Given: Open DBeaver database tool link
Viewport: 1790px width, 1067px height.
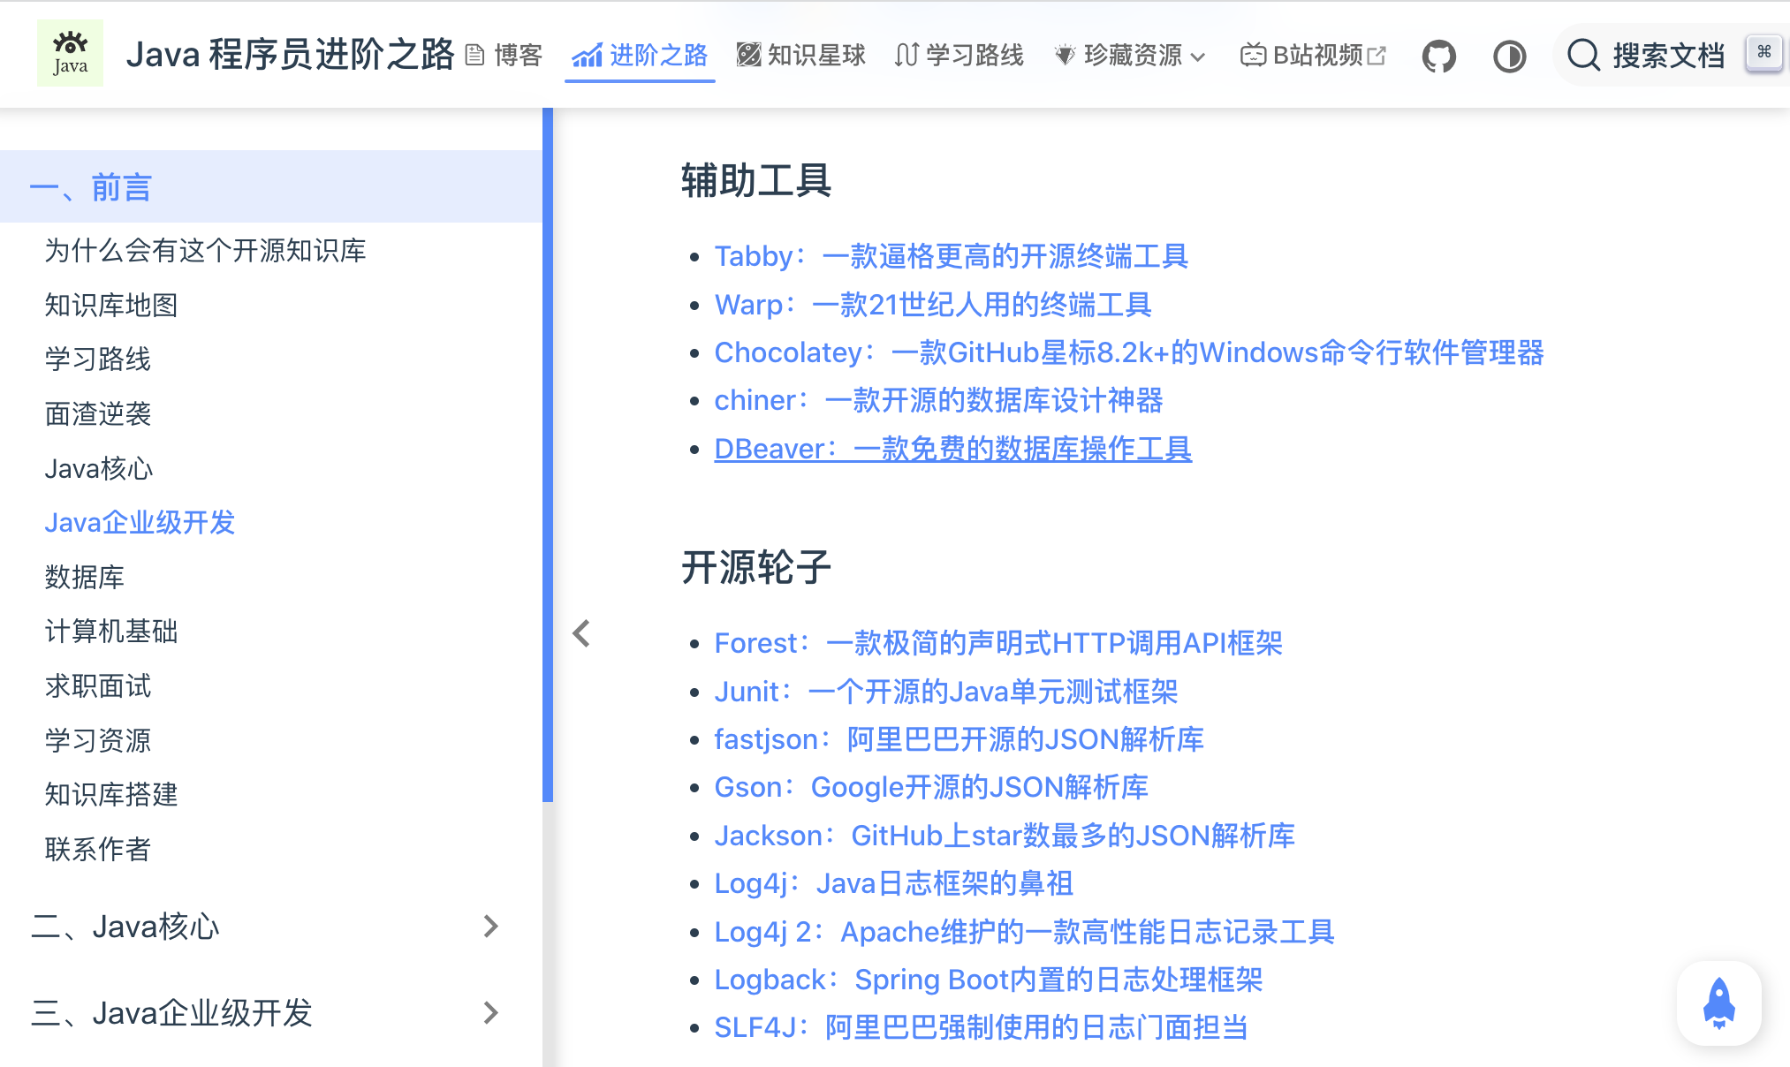Looking at the screenshot, I should coord(952,449).
